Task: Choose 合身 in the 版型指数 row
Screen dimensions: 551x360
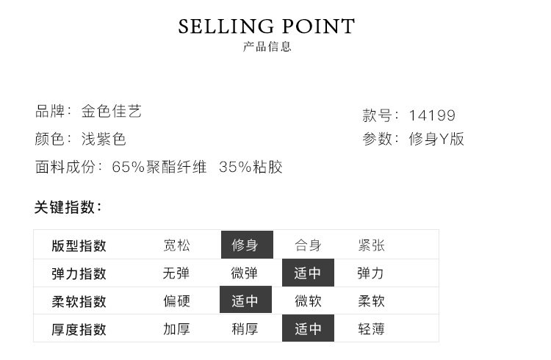Action: (x=308, y=245)
